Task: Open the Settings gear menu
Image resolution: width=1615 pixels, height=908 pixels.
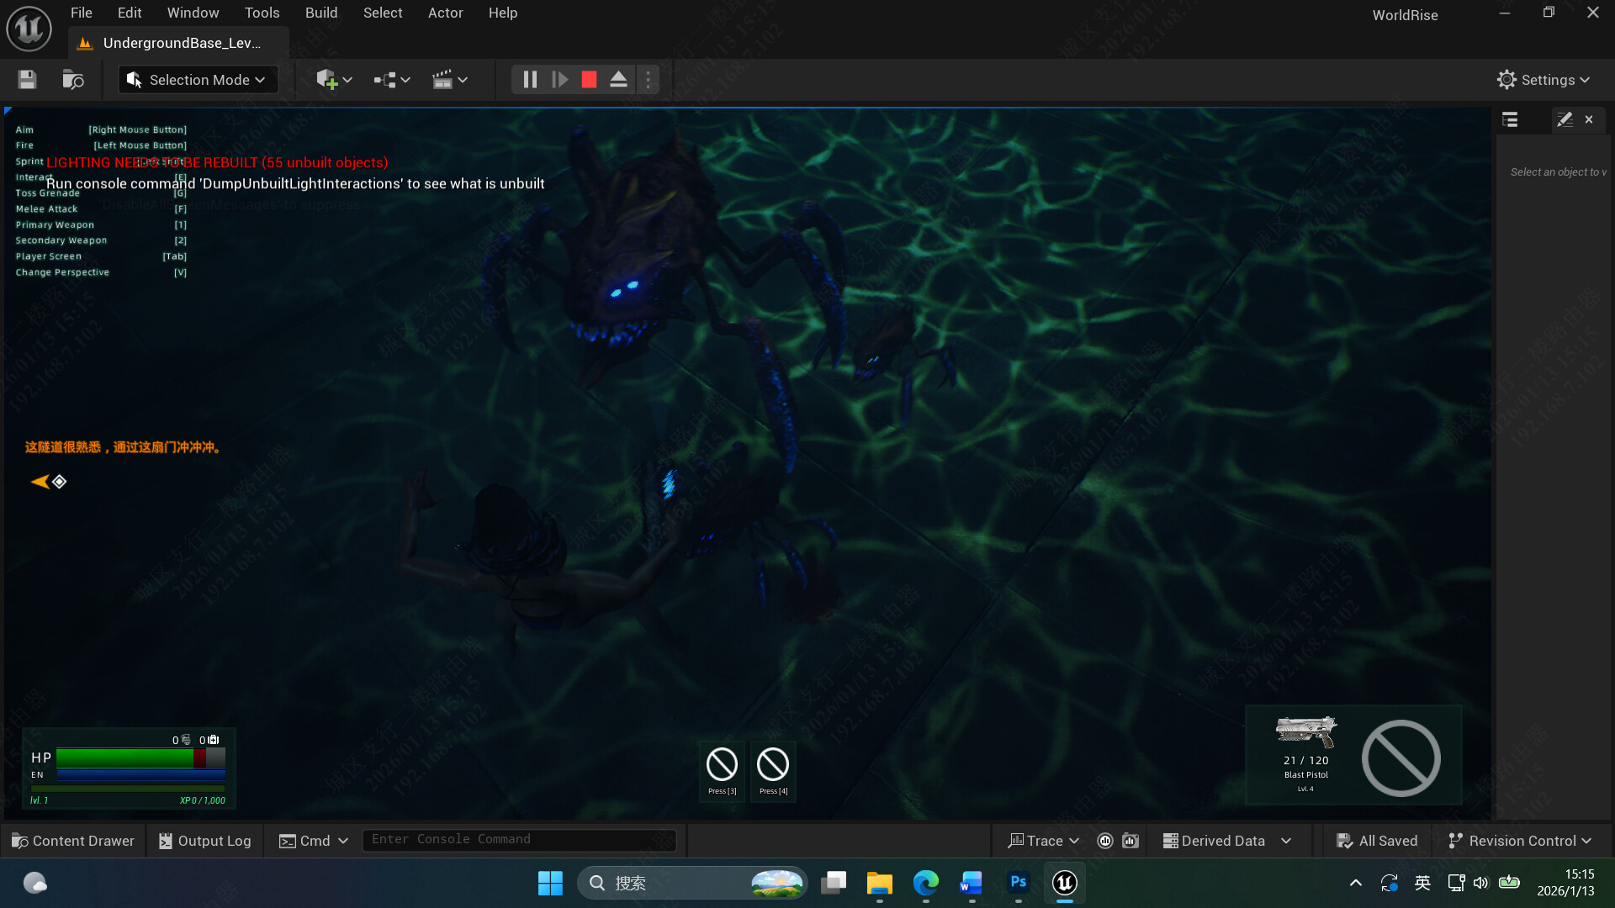Action: click(1543, 79)
